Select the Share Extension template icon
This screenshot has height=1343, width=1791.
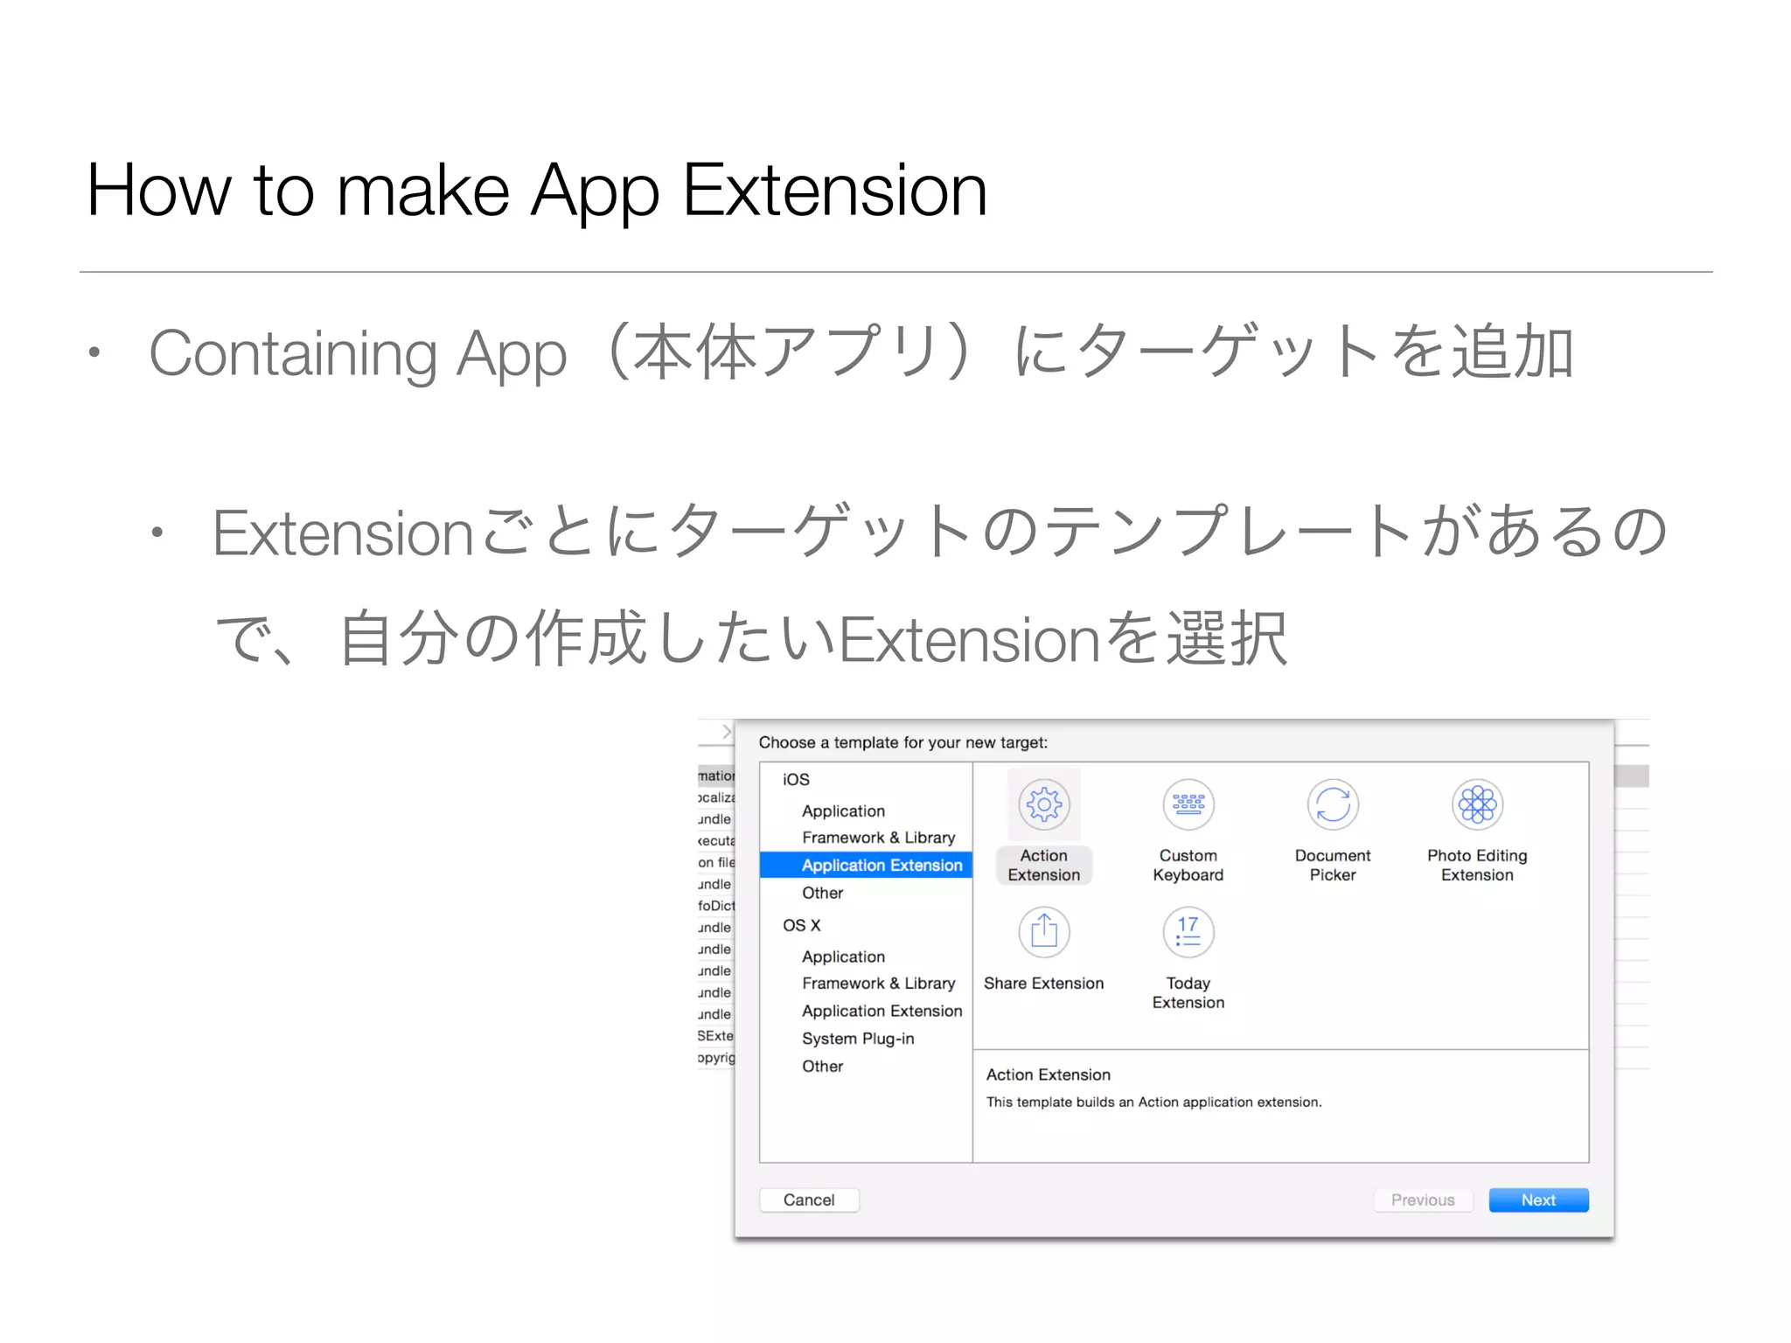[1043, 931]
